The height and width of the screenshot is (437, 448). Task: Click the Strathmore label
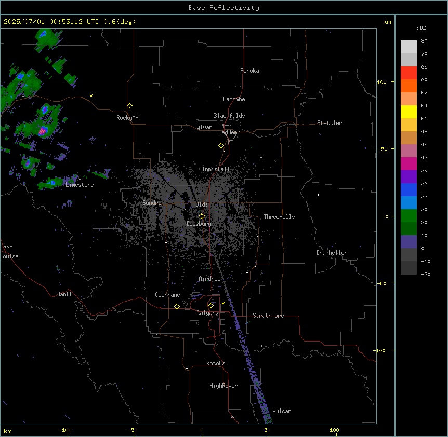point(268,316)
